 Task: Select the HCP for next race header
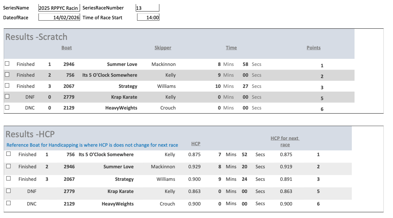pyautogui.click(x=285, y=141)
